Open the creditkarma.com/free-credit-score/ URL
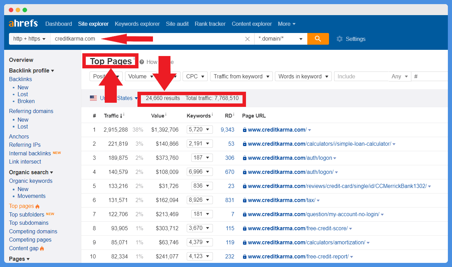Viewport: 452px width, 267px height. 298,229
